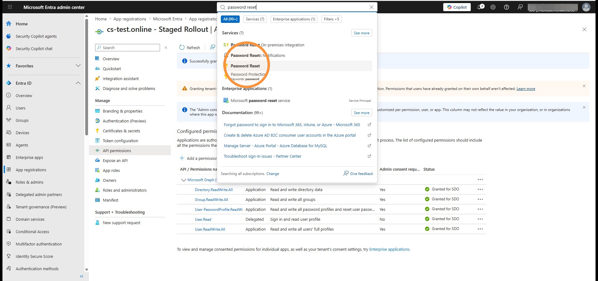Open the feedback icon in top bar
The width and height of the screenshot is (598, 281).
520,7
